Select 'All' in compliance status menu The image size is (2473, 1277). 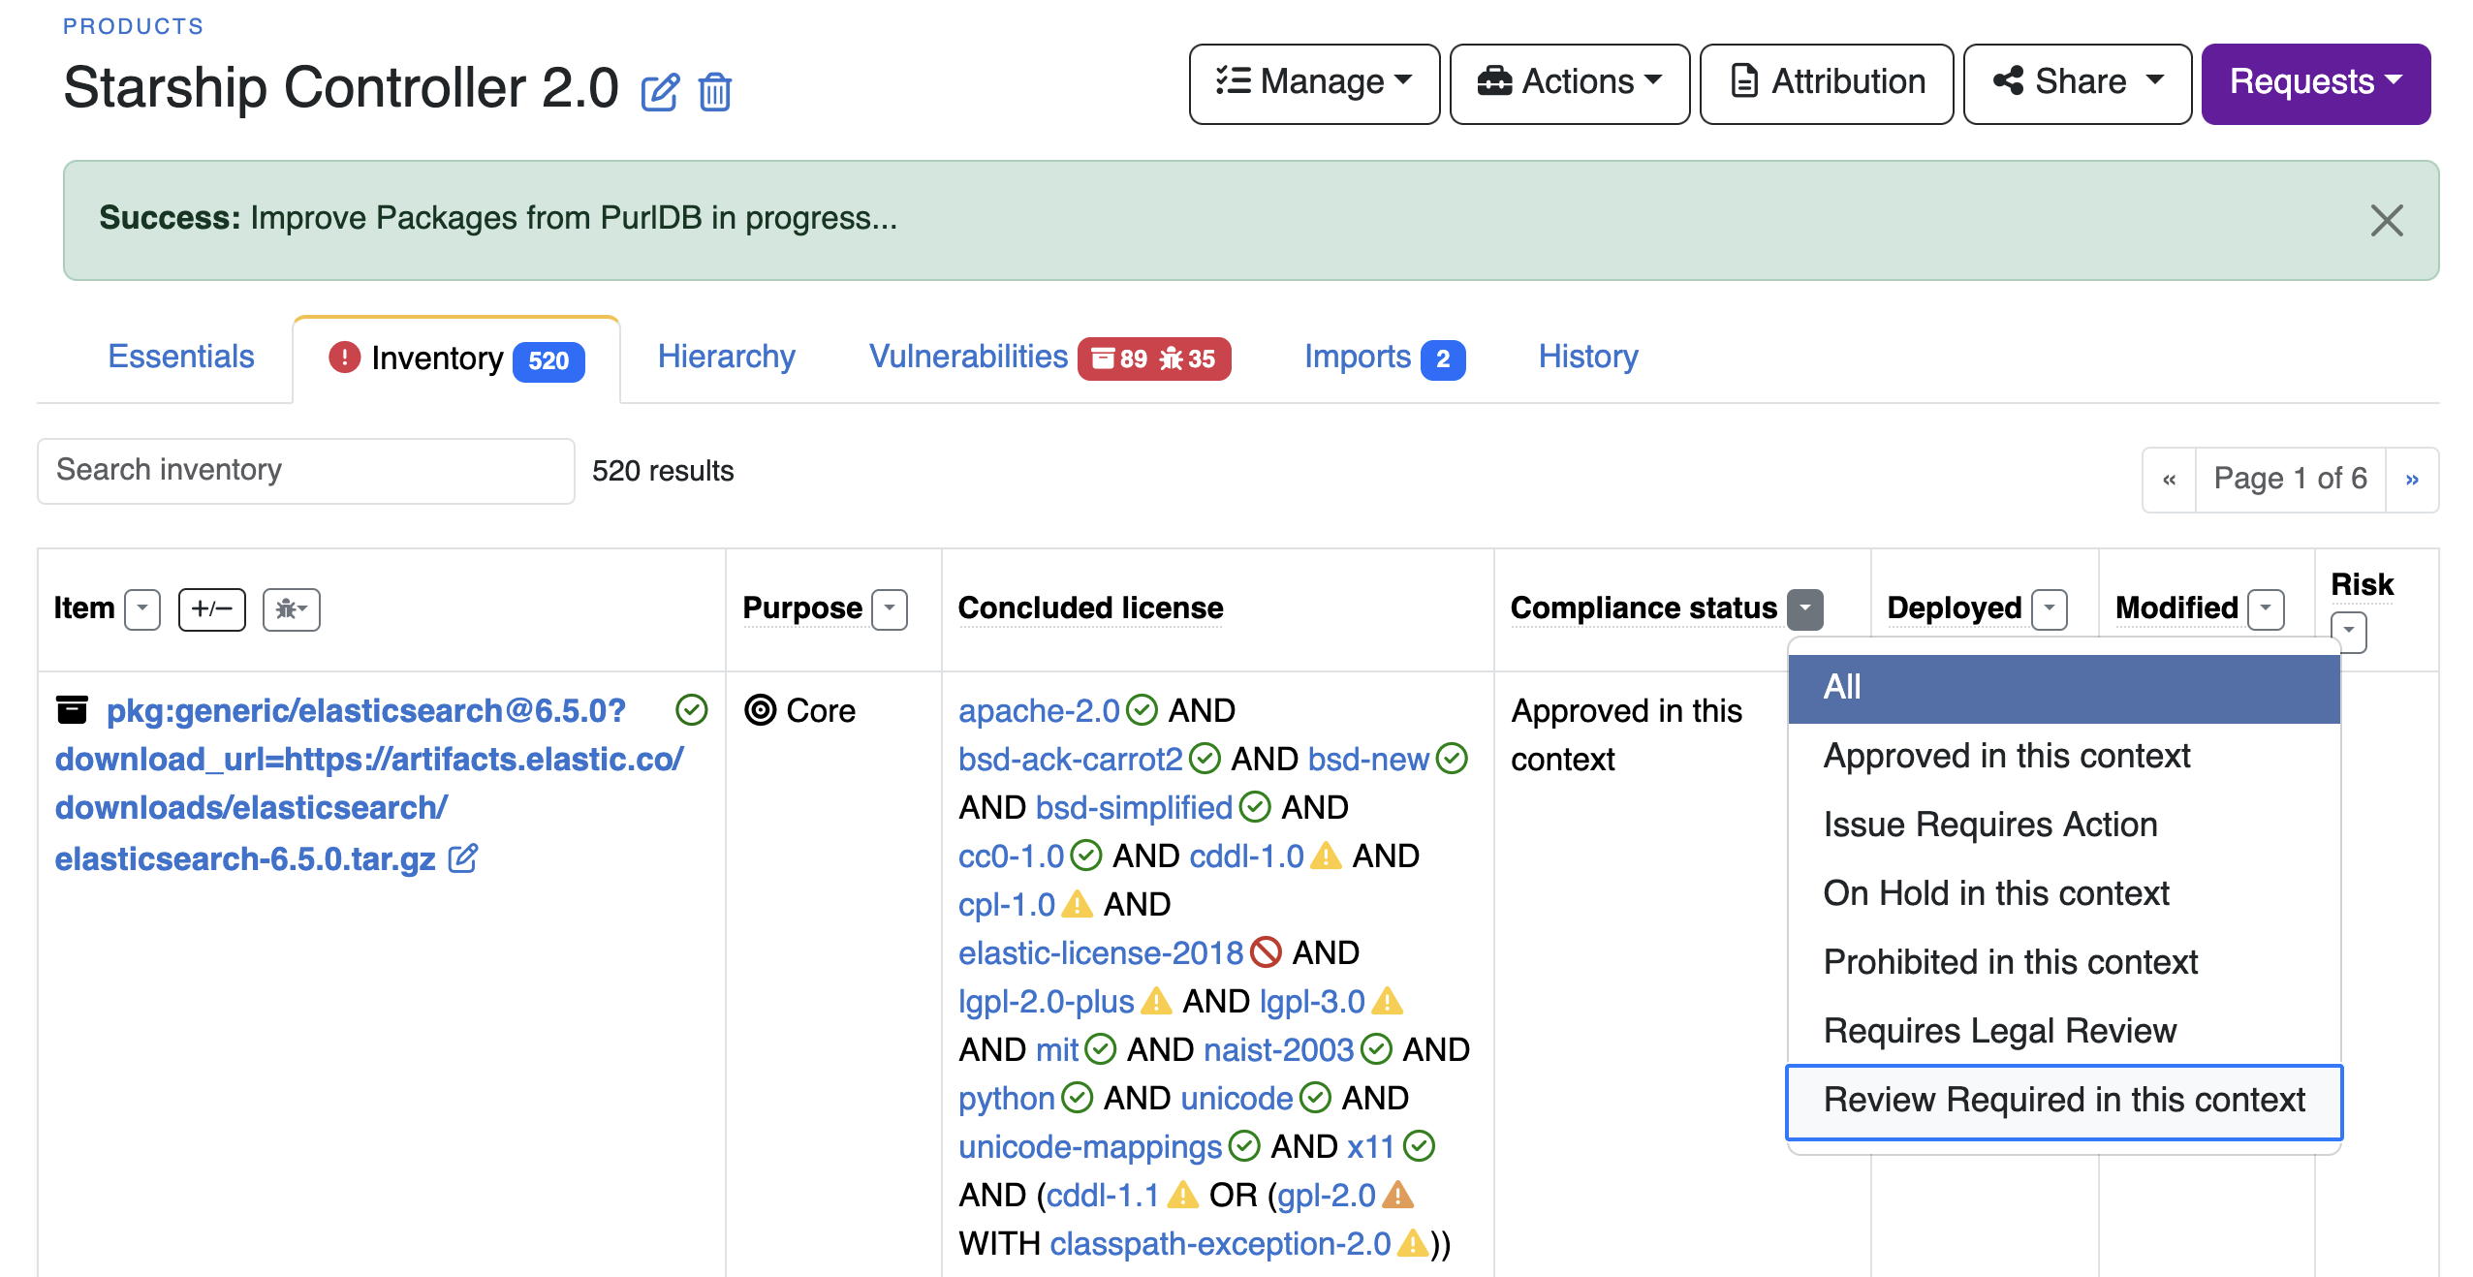point(2064,688)
